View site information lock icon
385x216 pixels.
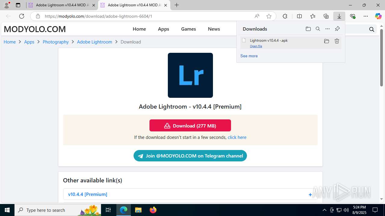pyautogui.click(x=38, y=16)
